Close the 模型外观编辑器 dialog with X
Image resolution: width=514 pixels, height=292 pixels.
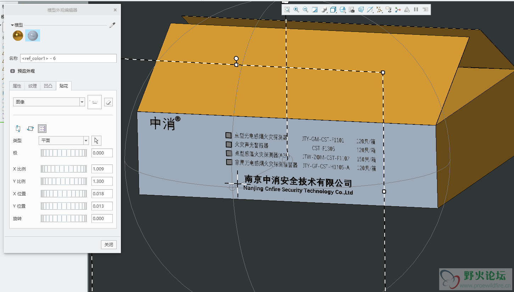[x=115, y=10]
